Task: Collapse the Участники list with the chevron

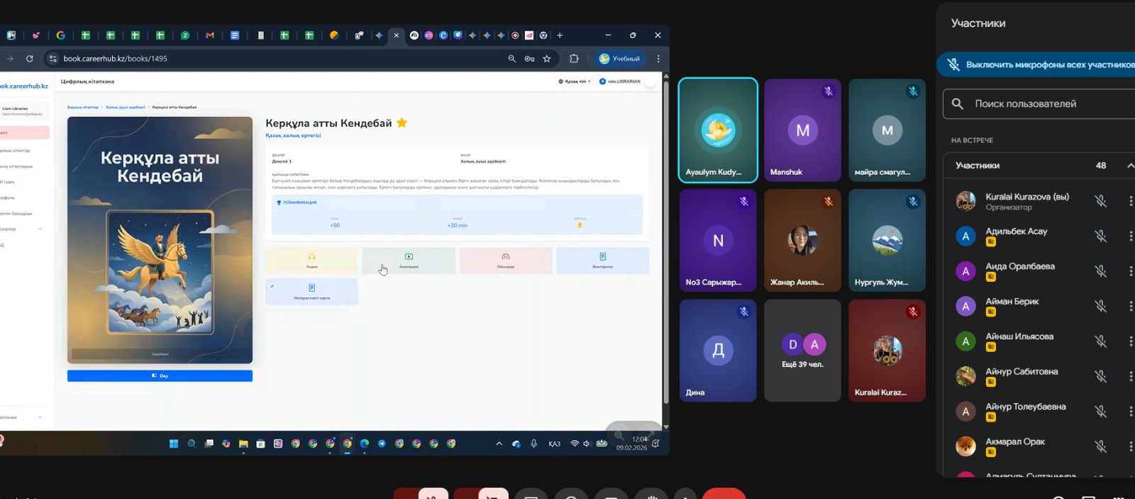Action: pyautogui.click(x=1130, y=165)
